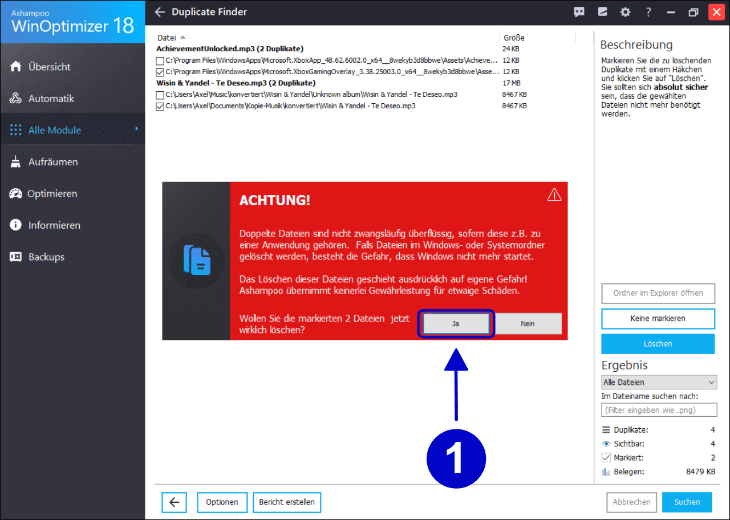The image size is (730, 520).
Task: Open the feedback chat icon in the title bar
Action: (579, 12)
